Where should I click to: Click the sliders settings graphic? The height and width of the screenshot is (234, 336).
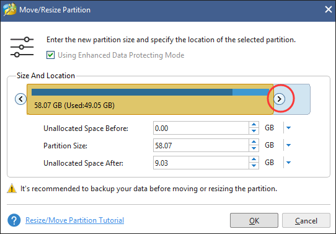(x=22, y=47)
